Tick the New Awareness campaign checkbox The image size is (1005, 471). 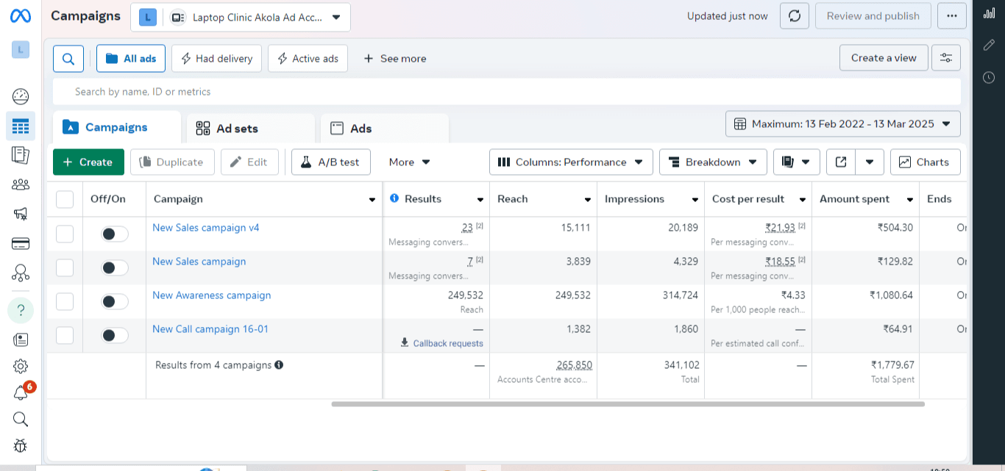point(65,301)
